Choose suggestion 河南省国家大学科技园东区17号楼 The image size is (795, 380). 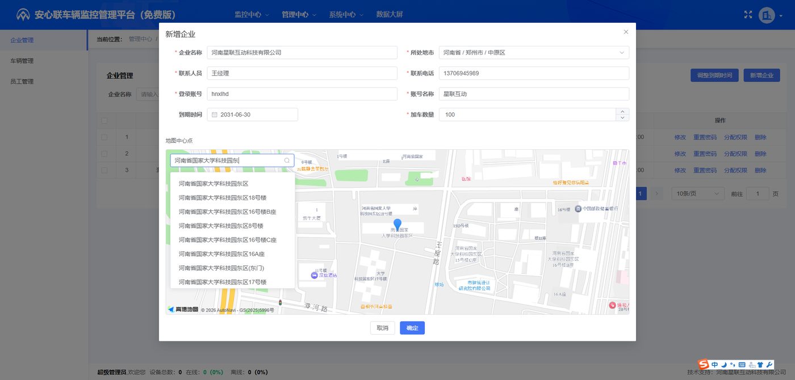[x=233, y=282]
